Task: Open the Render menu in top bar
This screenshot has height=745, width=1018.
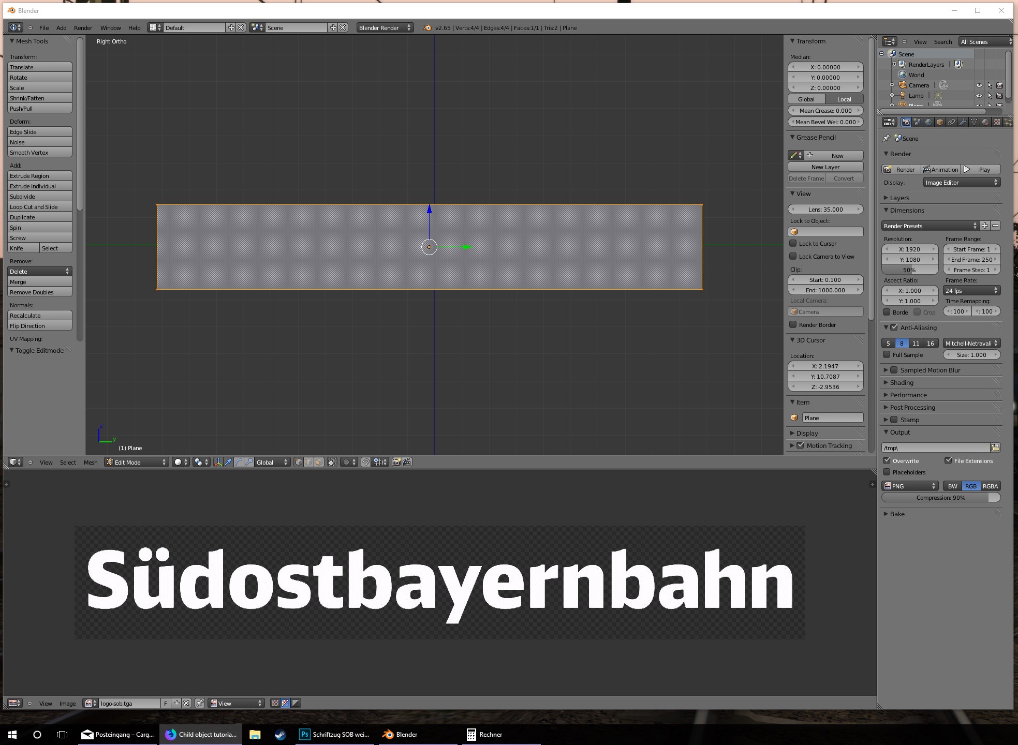Action: pos(83,28)
